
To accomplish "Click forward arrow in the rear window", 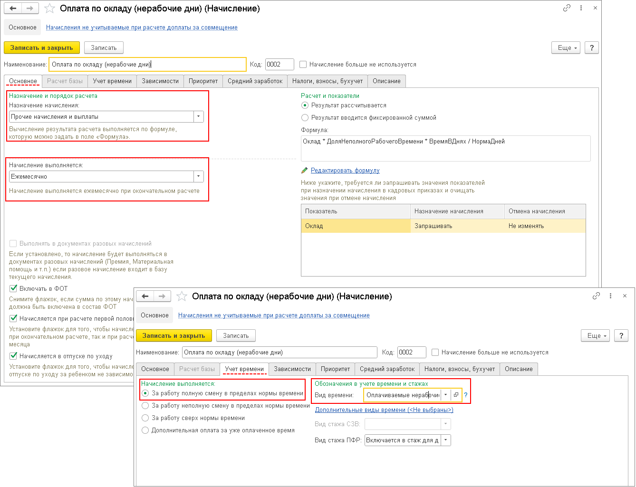I will (x=30, y=9).
